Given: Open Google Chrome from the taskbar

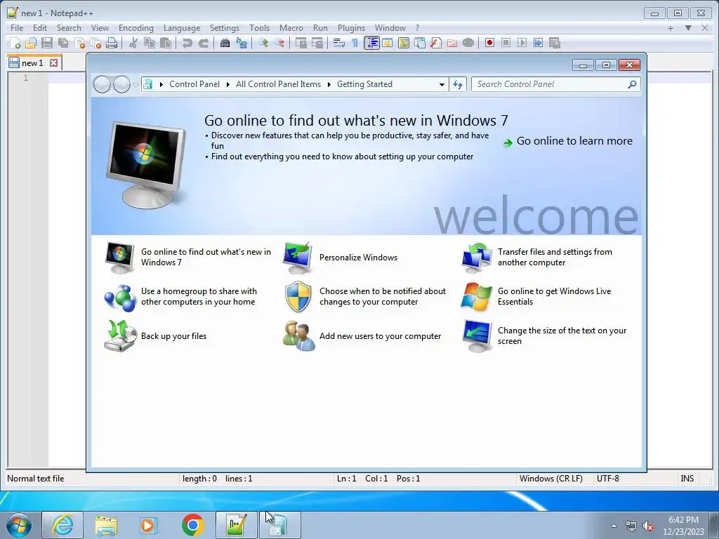Looking at the screenshot, I should pyautogui.click(x=192, y=525).
